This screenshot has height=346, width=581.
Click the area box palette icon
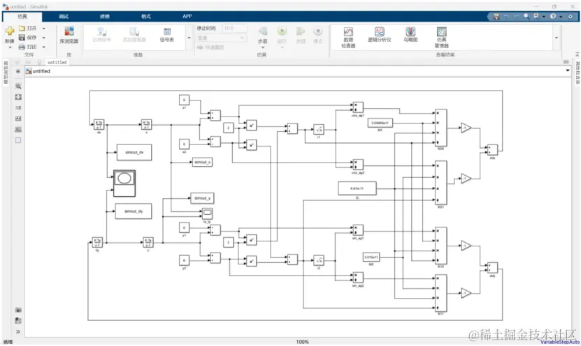[x=18, y=140]
